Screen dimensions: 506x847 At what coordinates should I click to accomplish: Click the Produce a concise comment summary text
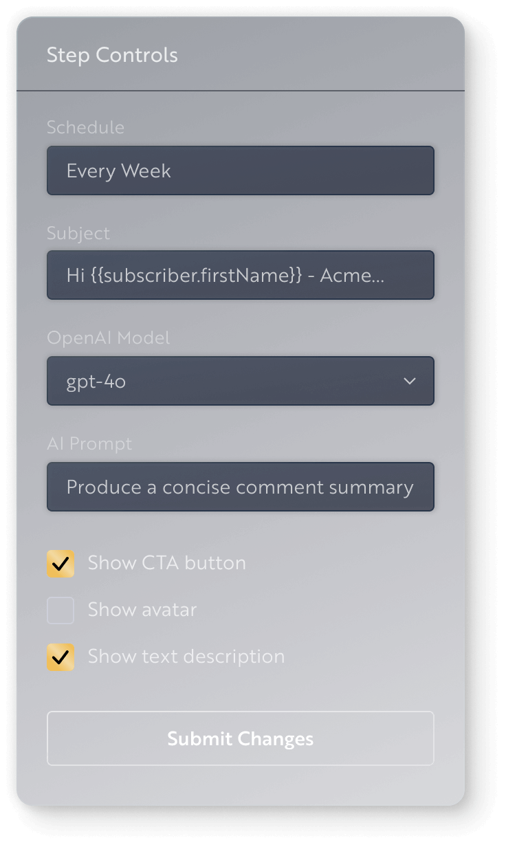pos(239,487)
